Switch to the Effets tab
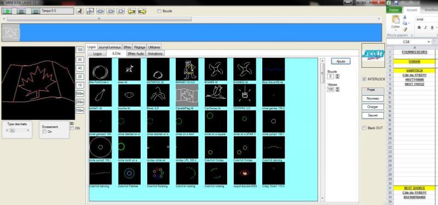The image size is (438, 205). (127, 47)
